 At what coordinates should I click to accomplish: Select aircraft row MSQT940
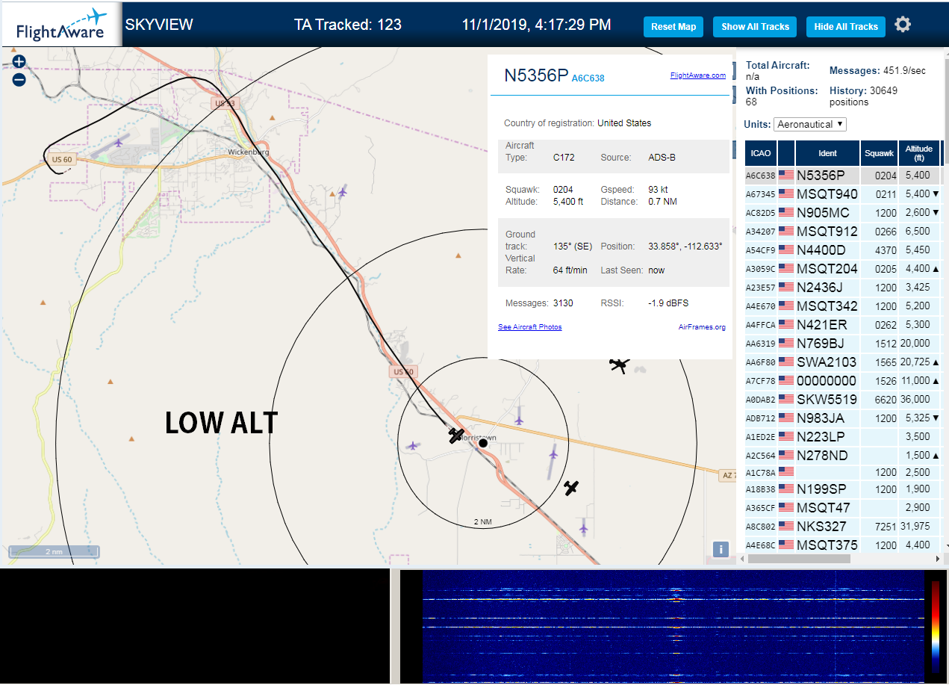[x=842, y=194]
